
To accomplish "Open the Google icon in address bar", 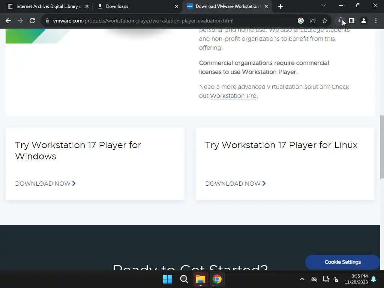I will coord(301,21).
